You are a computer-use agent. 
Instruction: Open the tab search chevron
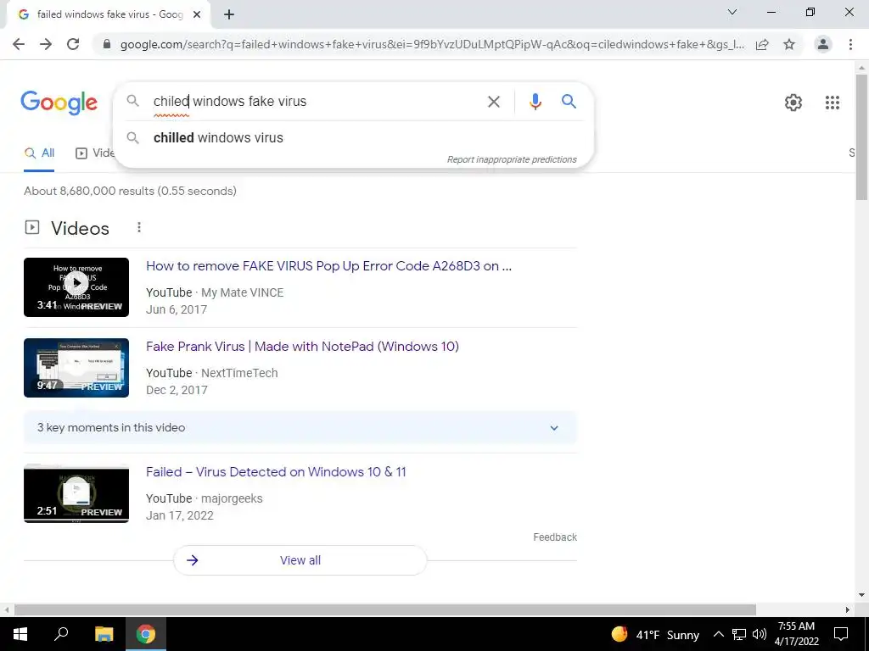732,12
